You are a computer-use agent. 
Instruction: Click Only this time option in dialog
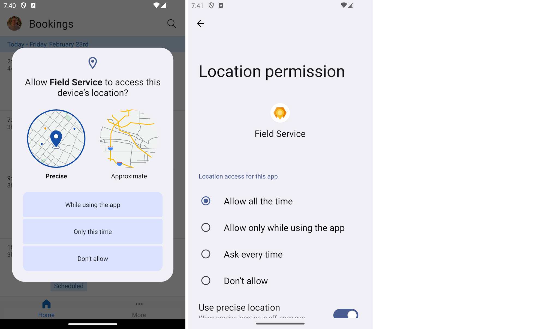click(92, 232)
